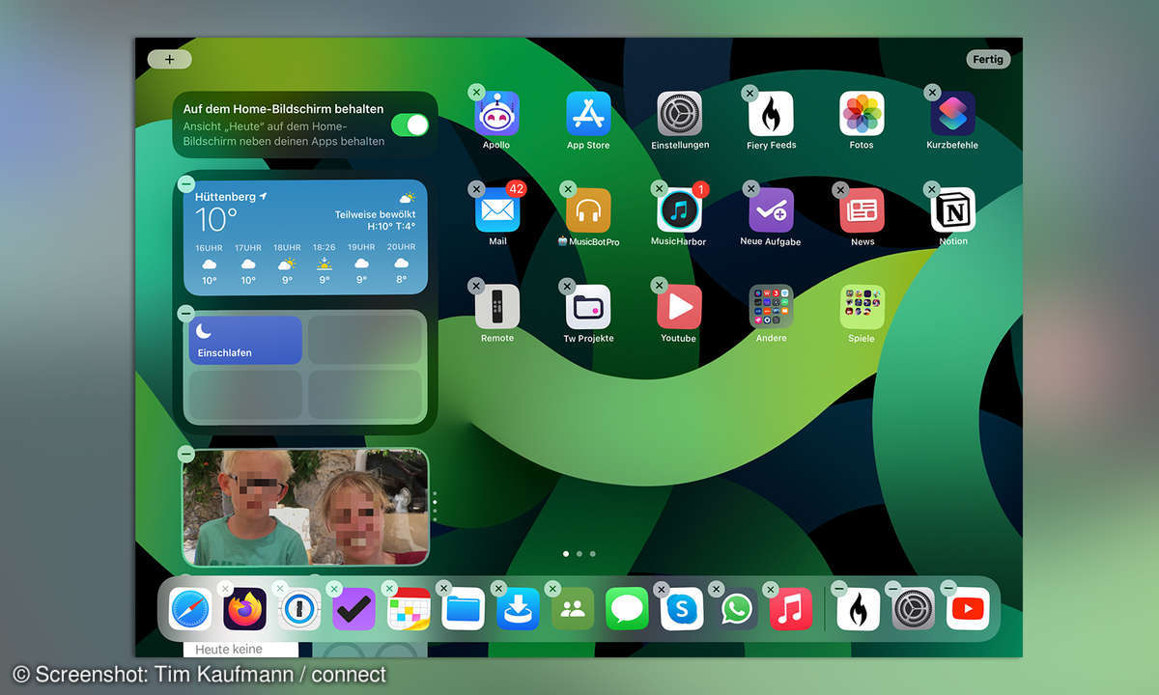Screen dimensions: 1159x695
Task: Launch the purple checkmark OmniFocus dock app
Action: 353,609
